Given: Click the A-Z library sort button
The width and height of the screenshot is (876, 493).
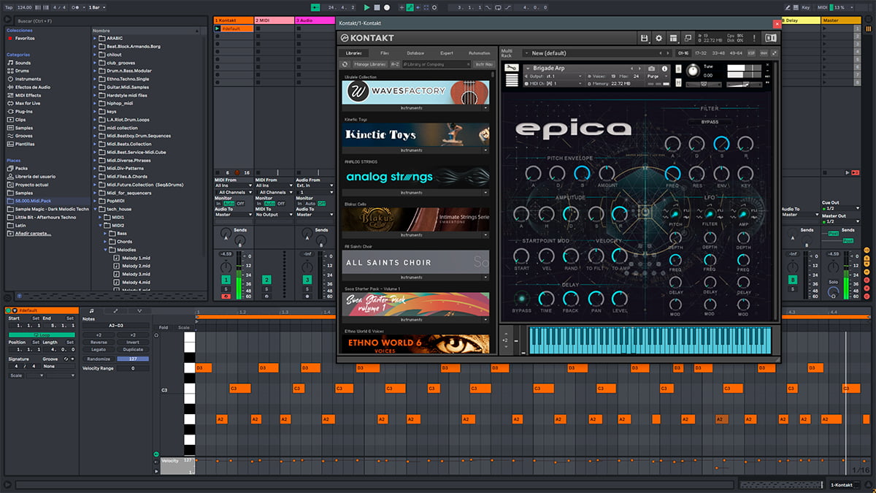Looking at the screenshot, I should [395, 64].
